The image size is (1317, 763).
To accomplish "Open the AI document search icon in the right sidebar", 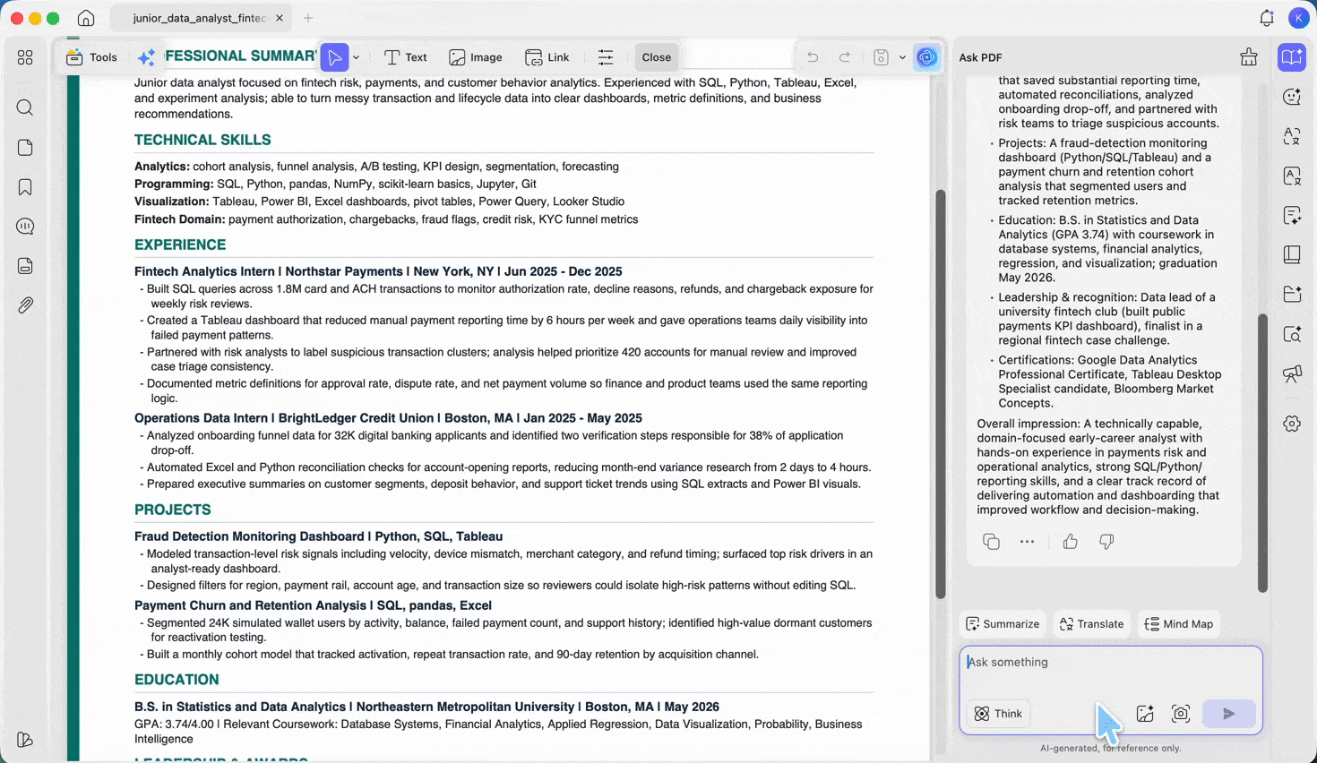I will (x=1292, y=334).
